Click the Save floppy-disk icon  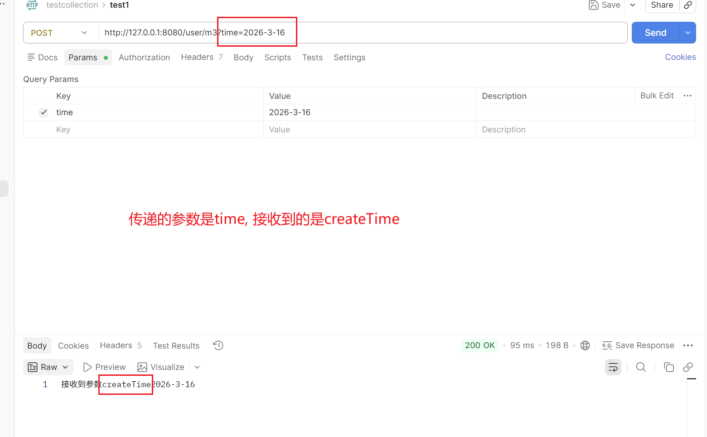tap(593, 5)
